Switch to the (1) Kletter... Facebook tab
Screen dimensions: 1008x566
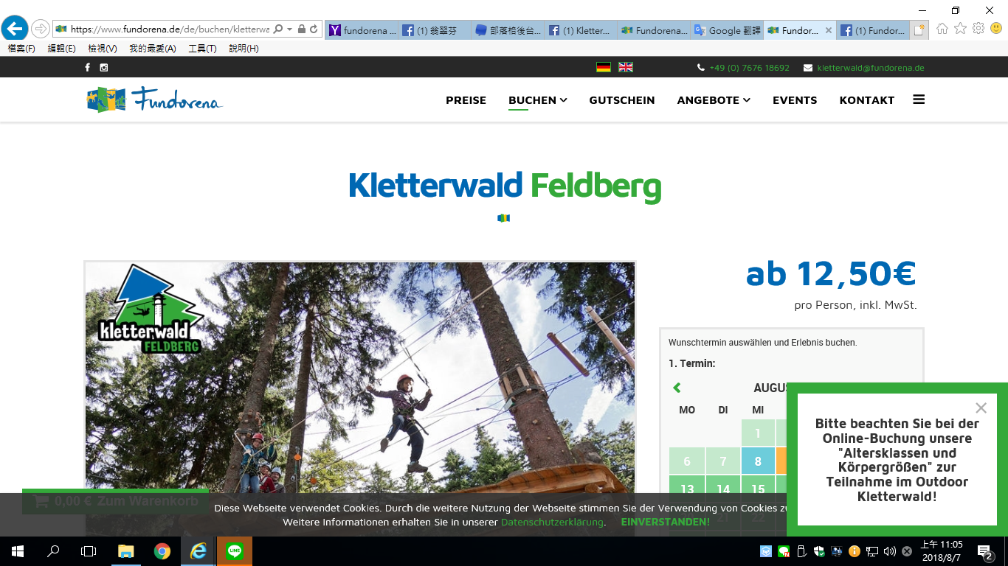[x=581, y=30]
